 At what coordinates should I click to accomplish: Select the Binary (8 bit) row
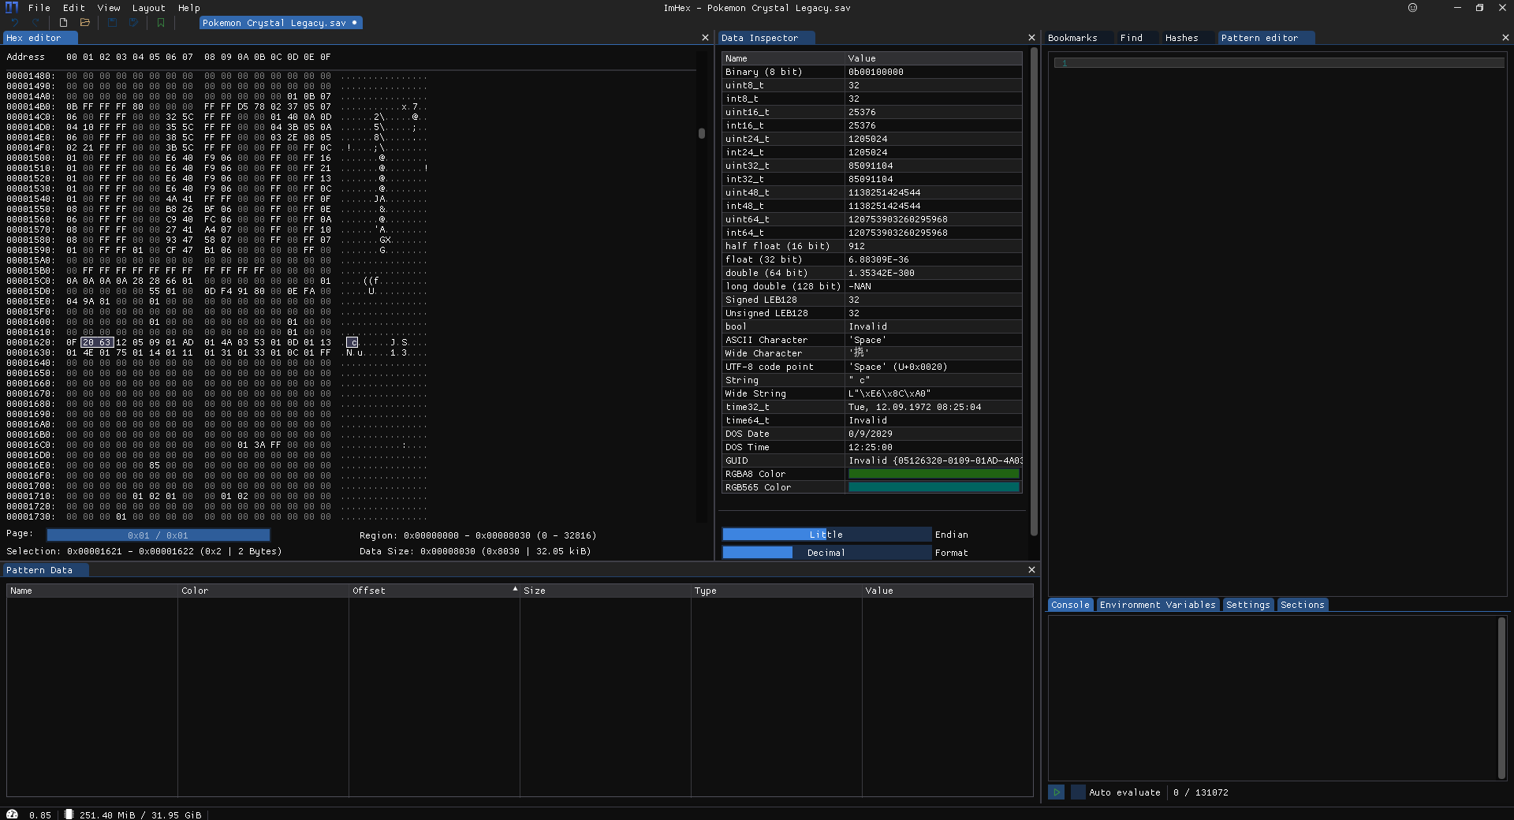[x=872, y=72]
